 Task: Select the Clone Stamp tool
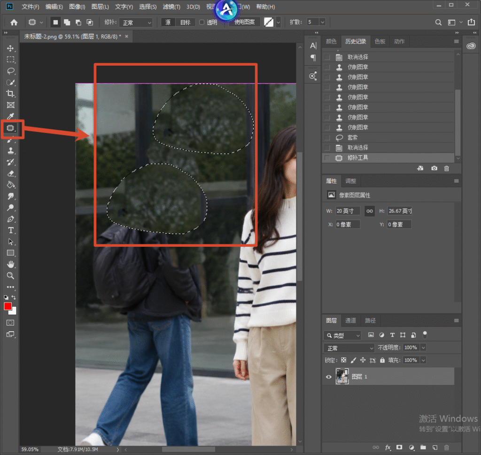tap(10, 151)
